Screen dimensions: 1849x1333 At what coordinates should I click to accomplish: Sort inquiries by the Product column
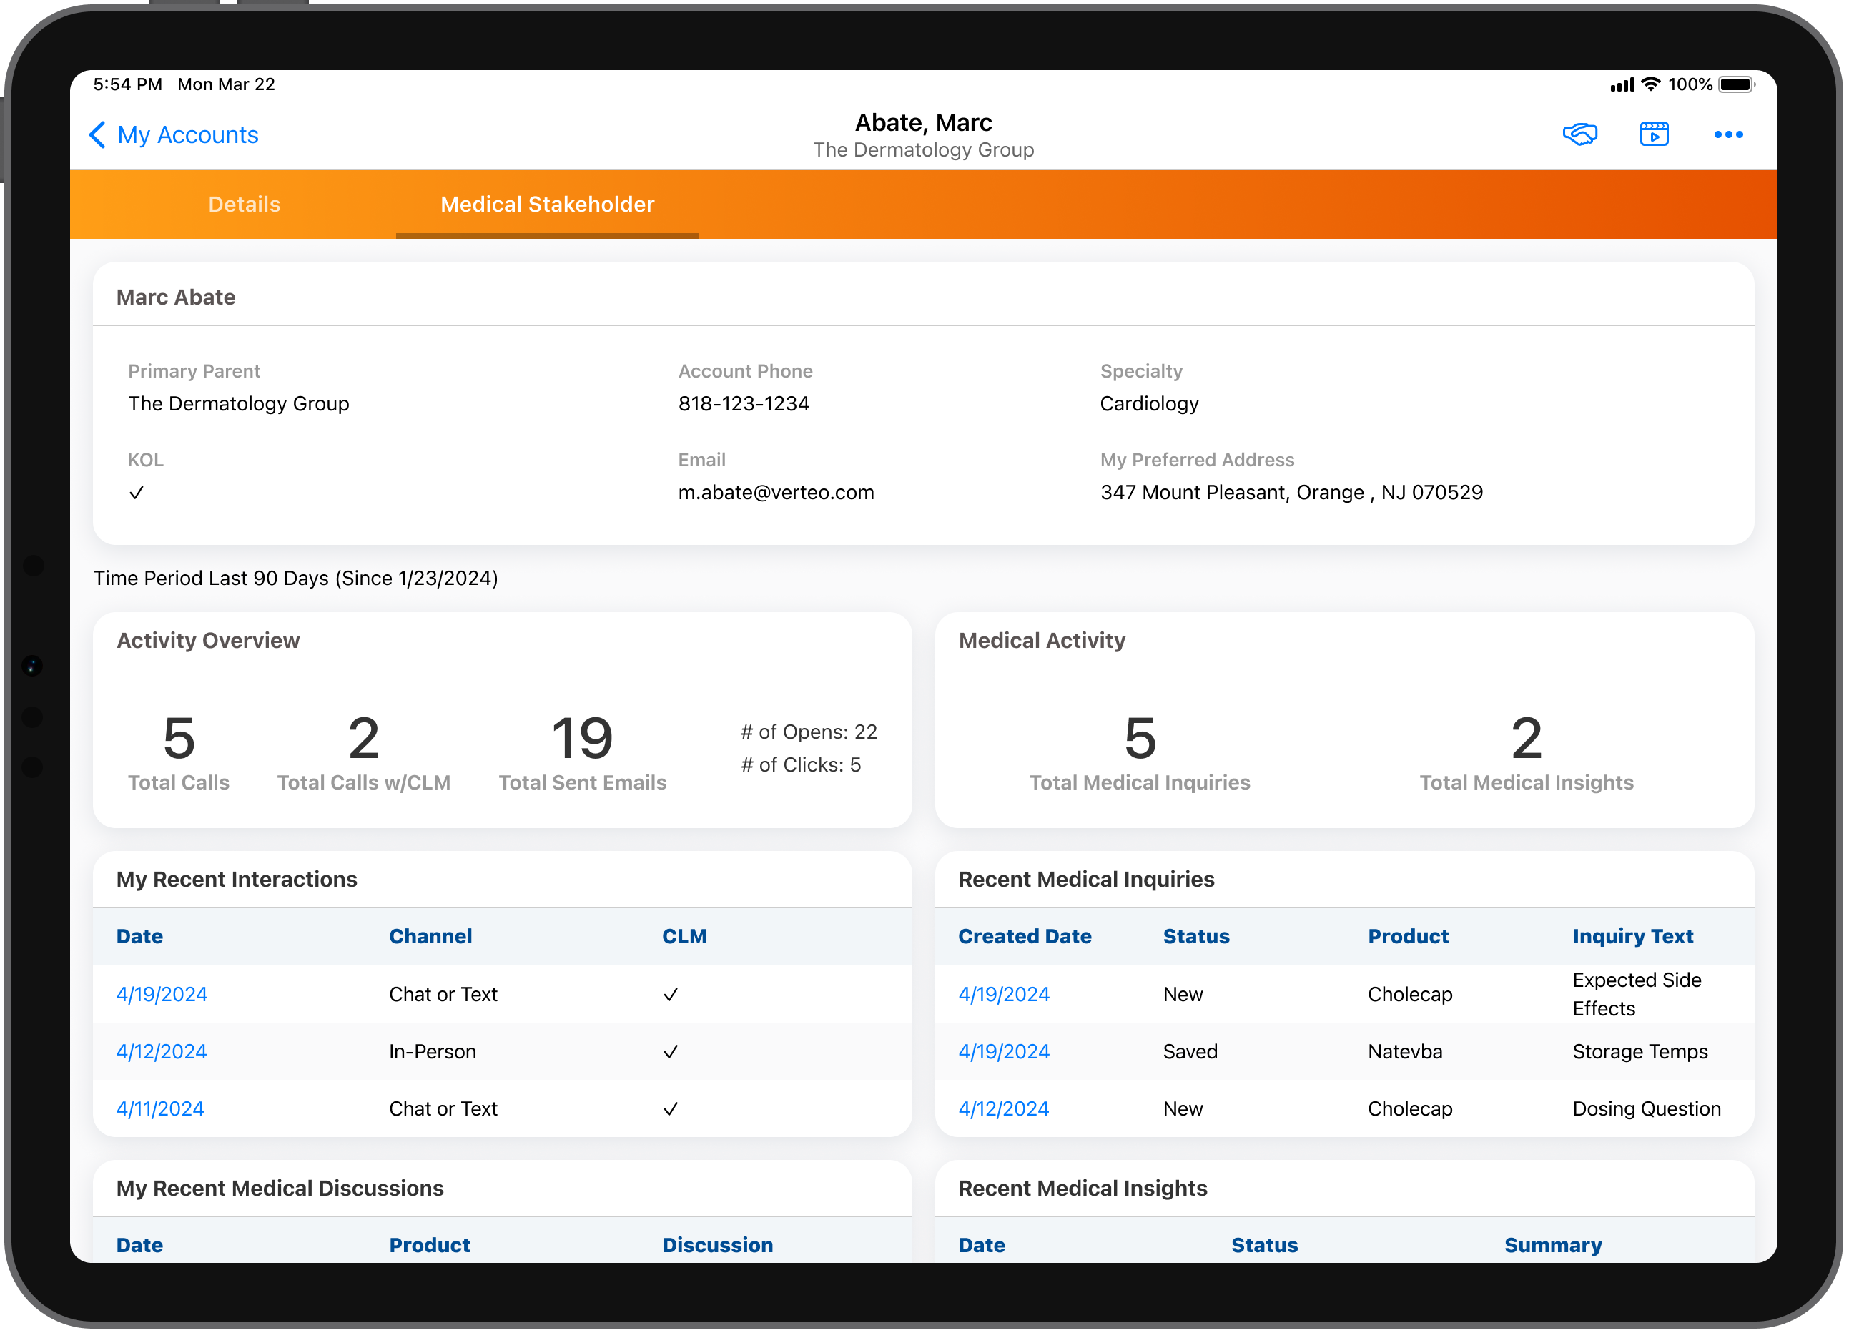pos(1408,936)
